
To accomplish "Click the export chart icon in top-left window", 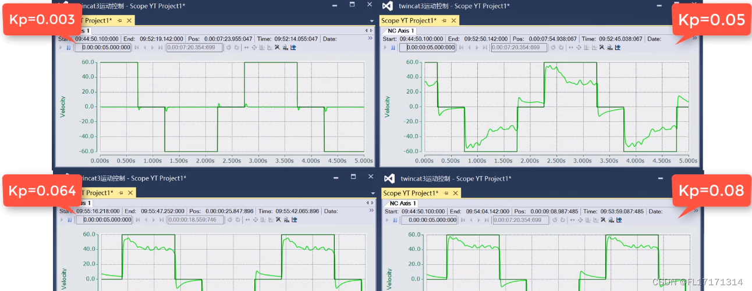I will (x=293, y=47).
